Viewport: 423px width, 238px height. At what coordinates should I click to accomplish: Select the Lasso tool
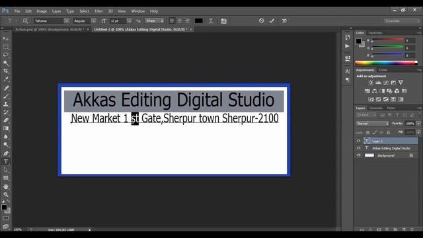(6, 55)
